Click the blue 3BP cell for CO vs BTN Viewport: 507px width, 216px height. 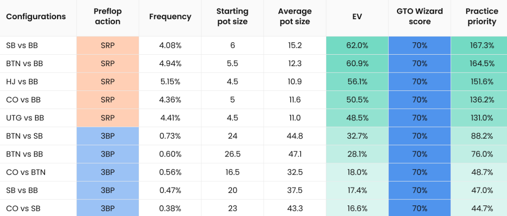coord(107,172)
